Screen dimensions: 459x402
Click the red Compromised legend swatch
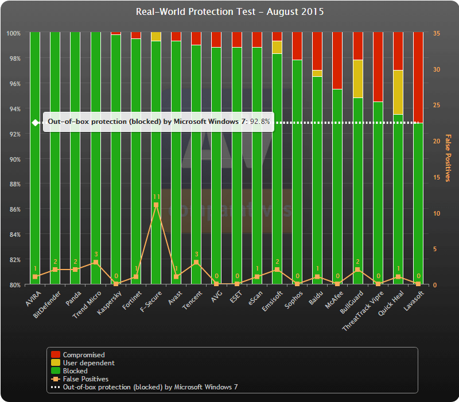56,354
